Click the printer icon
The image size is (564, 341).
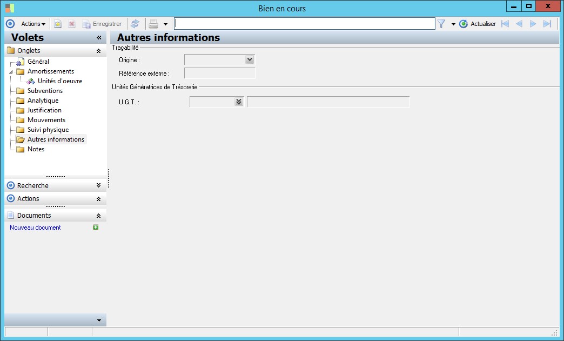coord(153,24)
